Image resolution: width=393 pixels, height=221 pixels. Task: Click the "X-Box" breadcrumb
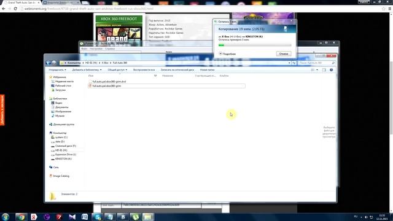click(105, 63)
